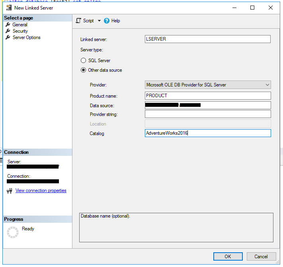Click the Script icon in the toolbar

78,21
